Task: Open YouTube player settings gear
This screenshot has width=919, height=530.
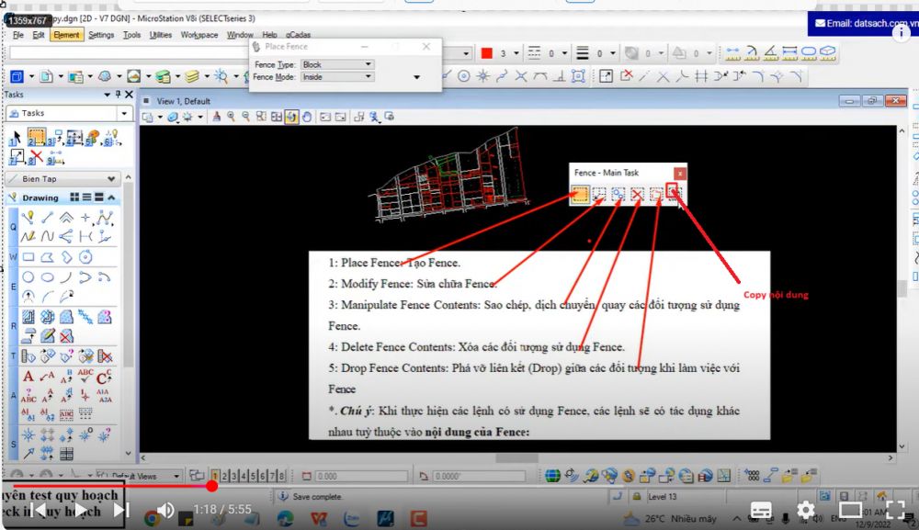Action: [806, 510]
